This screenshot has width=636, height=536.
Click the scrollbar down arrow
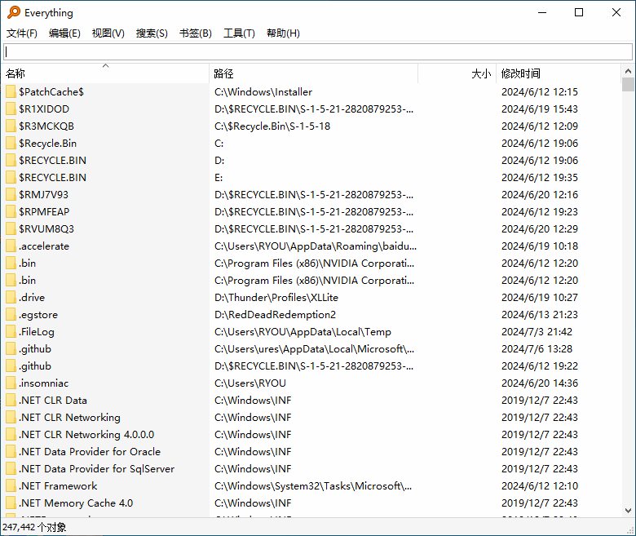(628, 511)
